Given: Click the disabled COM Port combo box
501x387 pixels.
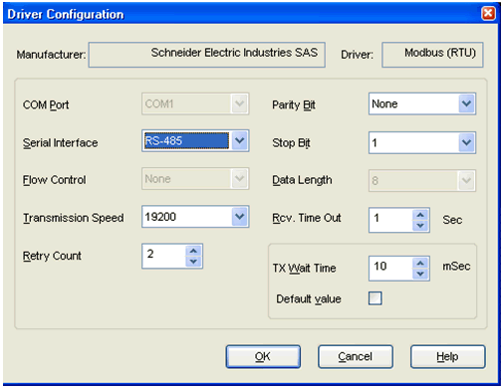Looking at the screenshot, I should click(195, 104).
